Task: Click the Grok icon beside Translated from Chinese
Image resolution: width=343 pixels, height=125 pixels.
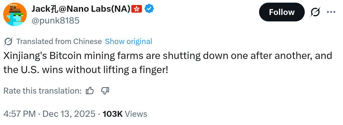Action: pos(8,42)
